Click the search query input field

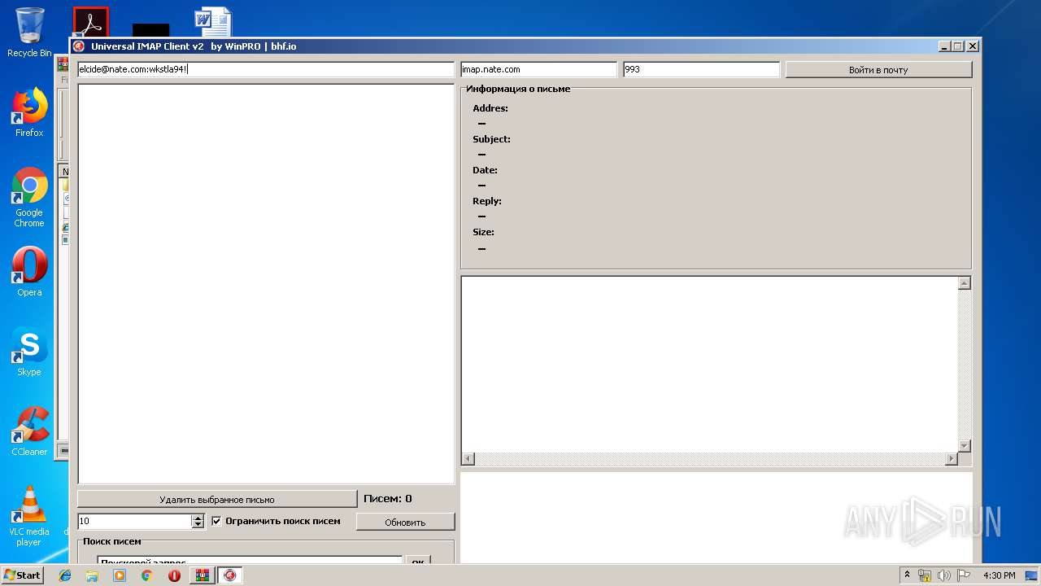(x=249, y=561)
